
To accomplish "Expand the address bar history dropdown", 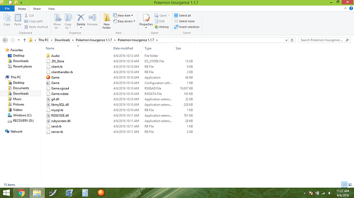I will pos(286,40).
